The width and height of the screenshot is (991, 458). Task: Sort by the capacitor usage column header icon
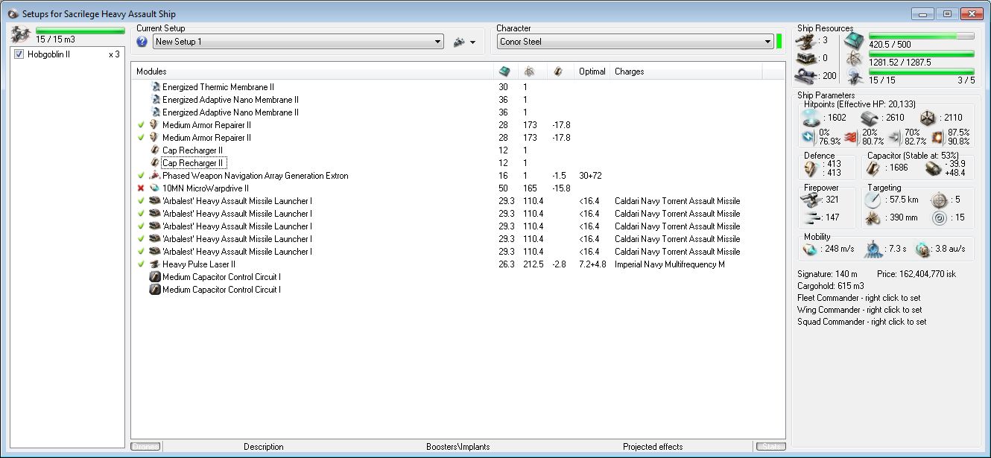pos(559,71)
